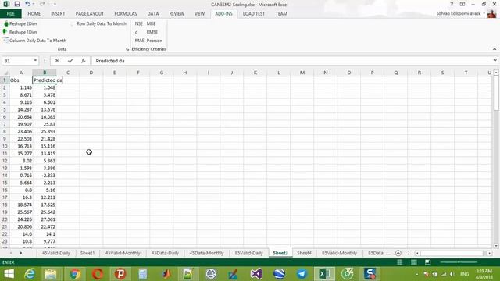This screenshot has width=500, height=281.
Task: Open Data group dialog launcher
Action: tap(127, 49)
